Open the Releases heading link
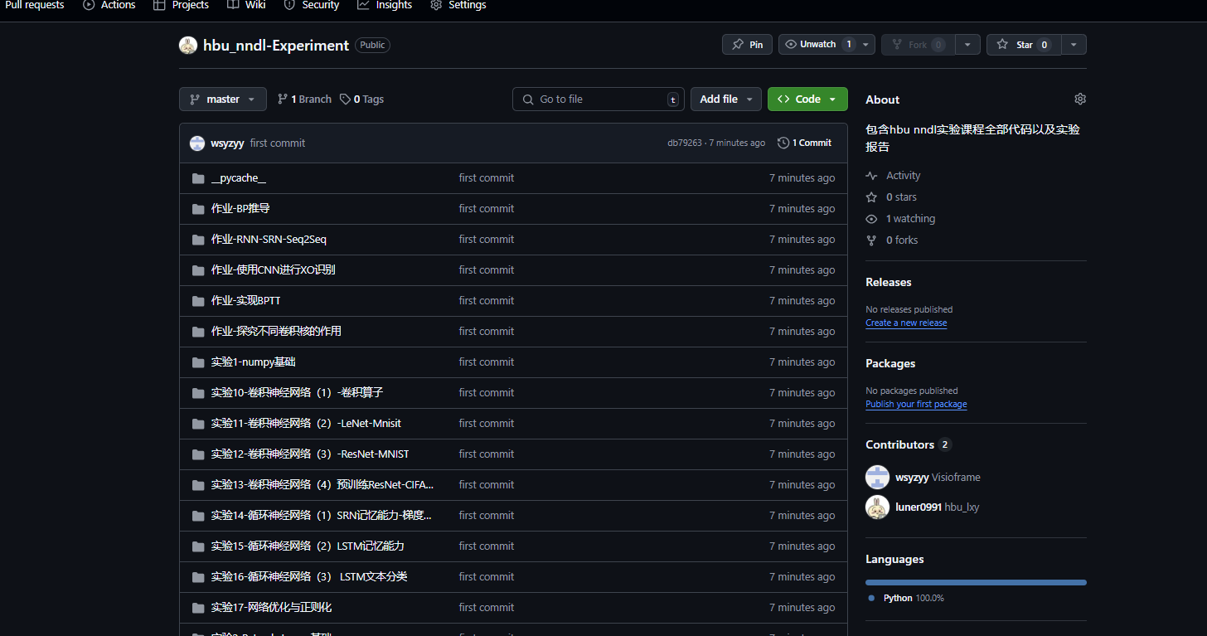1207x636 pixels. tap(888, 282)
